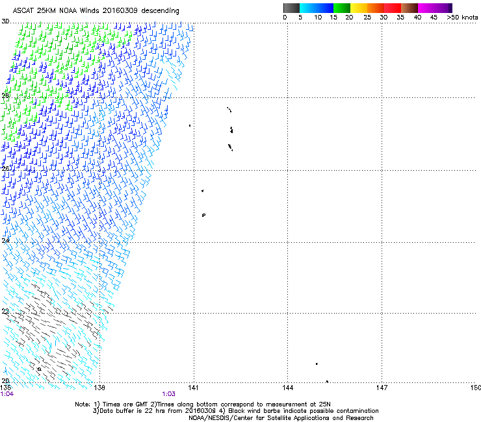Click the note "Times are GMT" line

click(203, 404)
